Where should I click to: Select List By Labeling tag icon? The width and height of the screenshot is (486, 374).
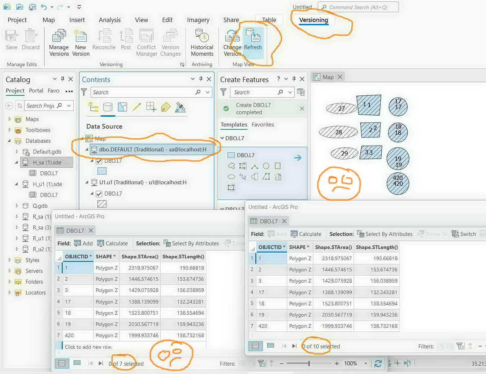point(165,107)
